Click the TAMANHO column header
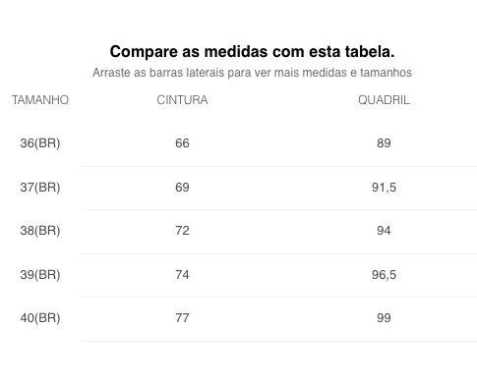This screenshot has height=385, width=477. 40,100
